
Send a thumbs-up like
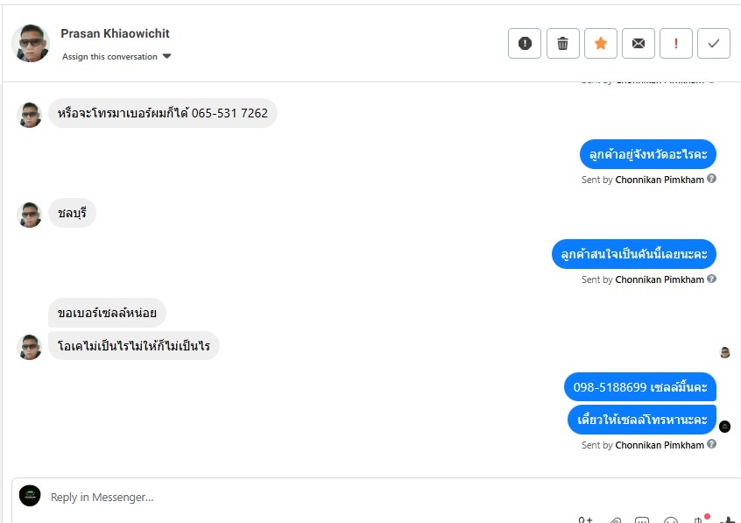(728, 520)
